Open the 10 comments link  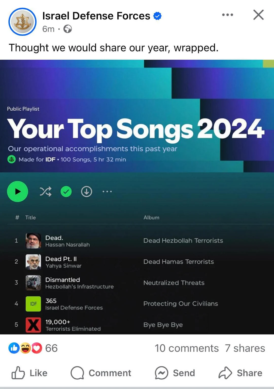[x=187, y=348]
